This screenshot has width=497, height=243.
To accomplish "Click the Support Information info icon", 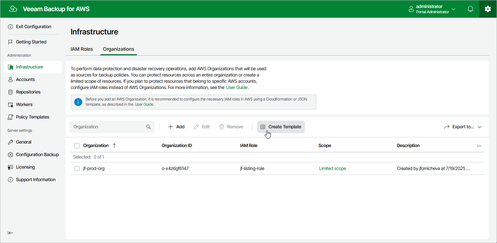I will (x=10, y=180).
